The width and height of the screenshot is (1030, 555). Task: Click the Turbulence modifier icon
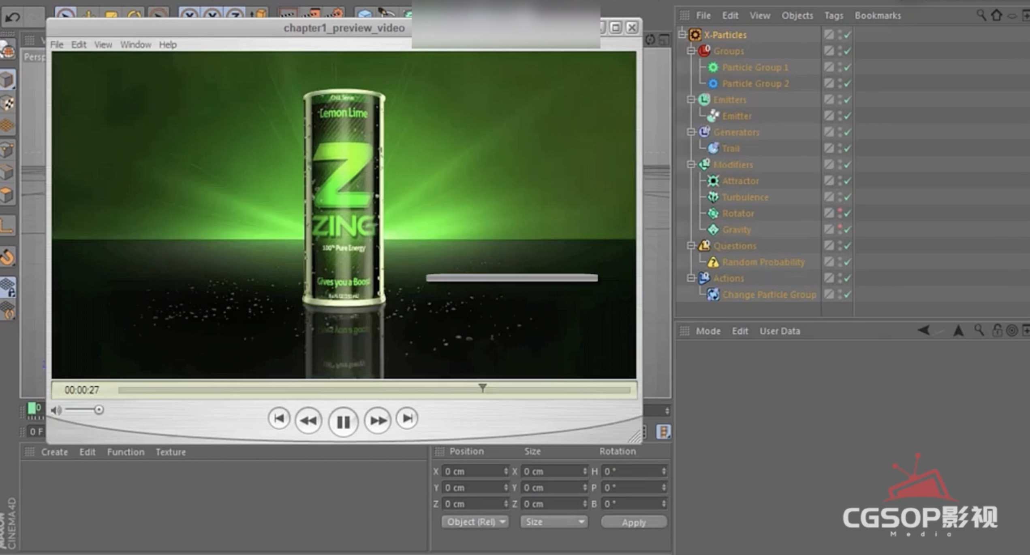coord(713,197)
